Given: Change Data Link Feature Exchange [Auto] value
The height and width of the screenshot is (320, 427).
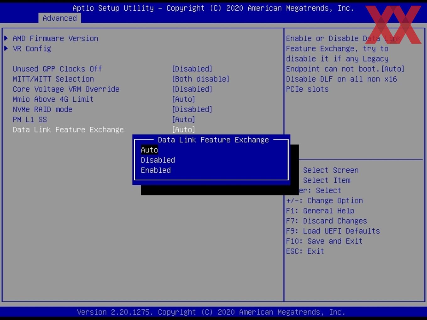Looking at the screenshot, I should coord(184,130).
